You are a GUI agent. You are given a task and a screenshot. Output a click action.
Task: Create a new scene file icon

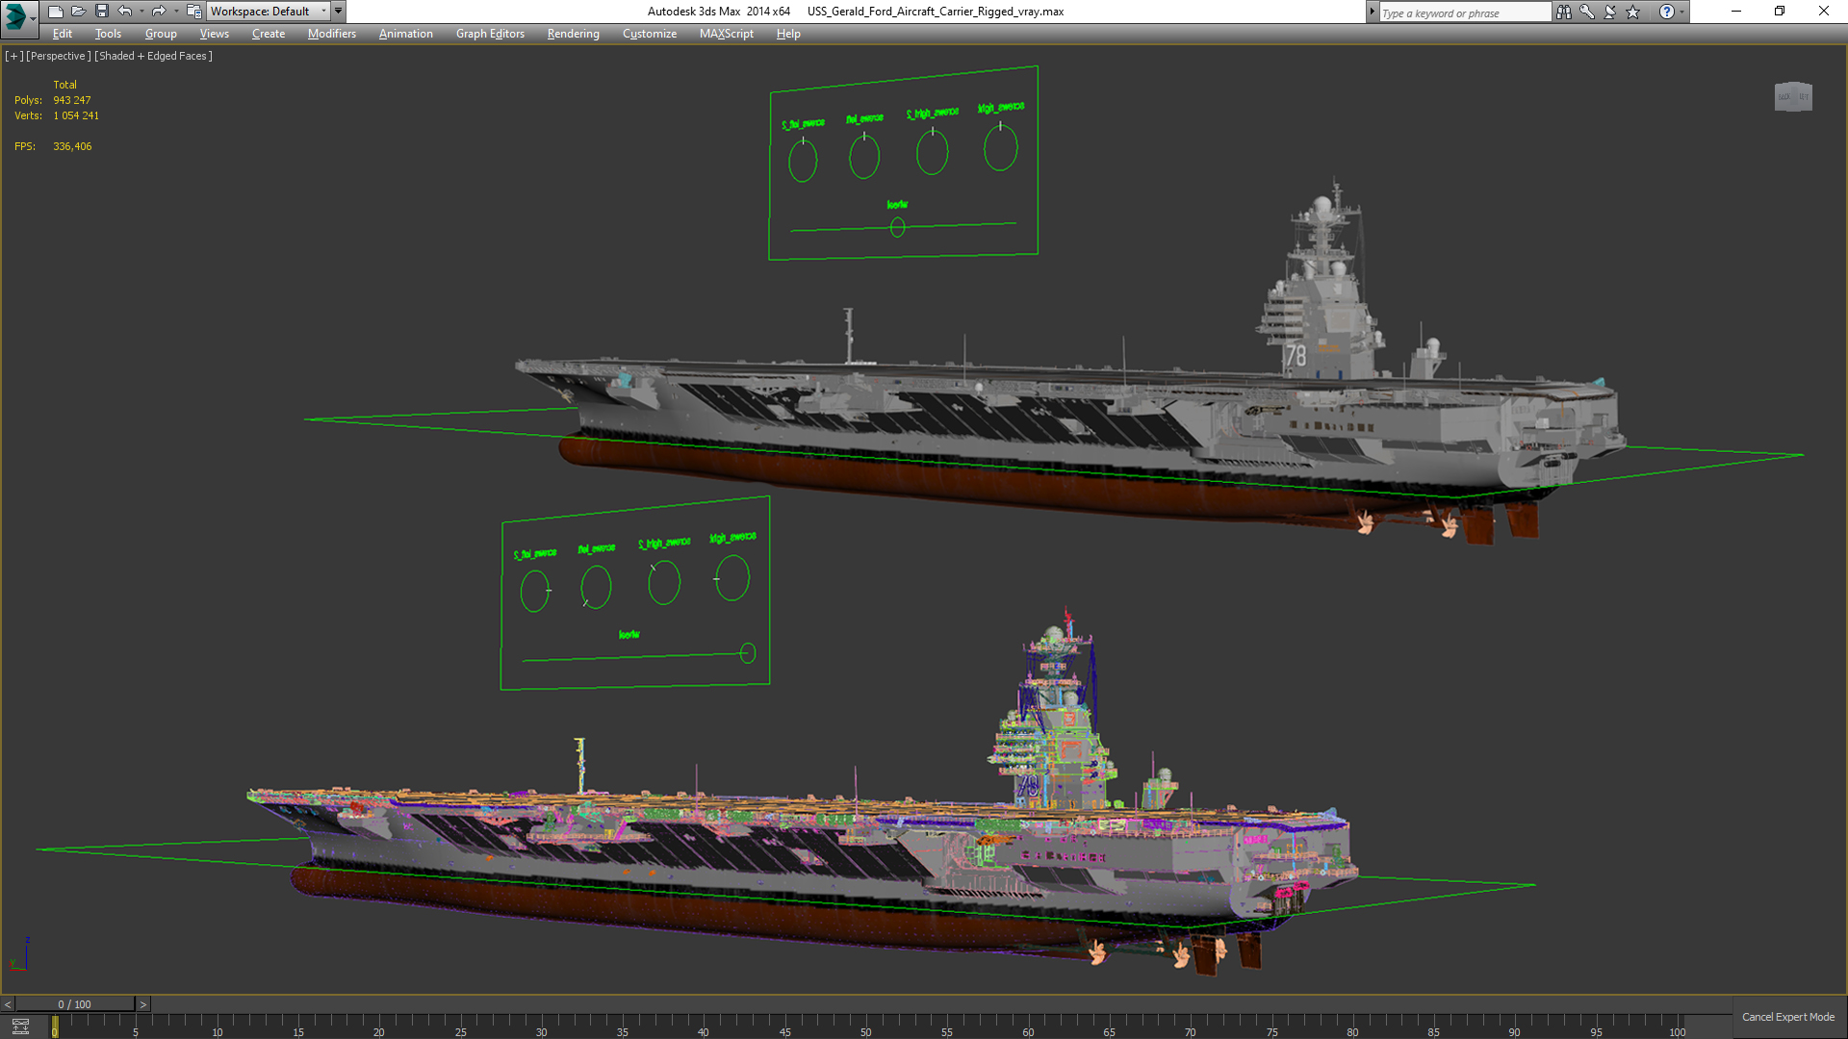pos(55,12)
